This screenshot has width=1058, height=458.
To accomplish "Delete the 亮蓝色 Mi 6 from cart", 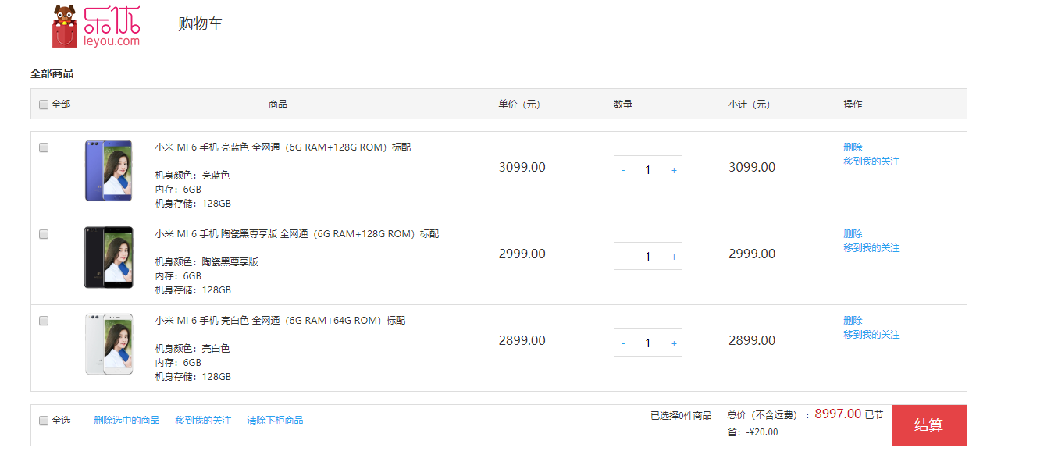I will (x=853, y=147).
